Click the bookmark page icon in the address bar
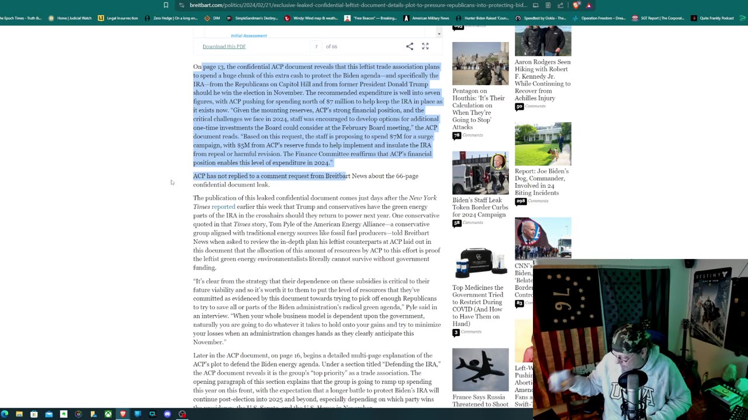The height and width of the screenshot is (420, 748). pos(166,5)
